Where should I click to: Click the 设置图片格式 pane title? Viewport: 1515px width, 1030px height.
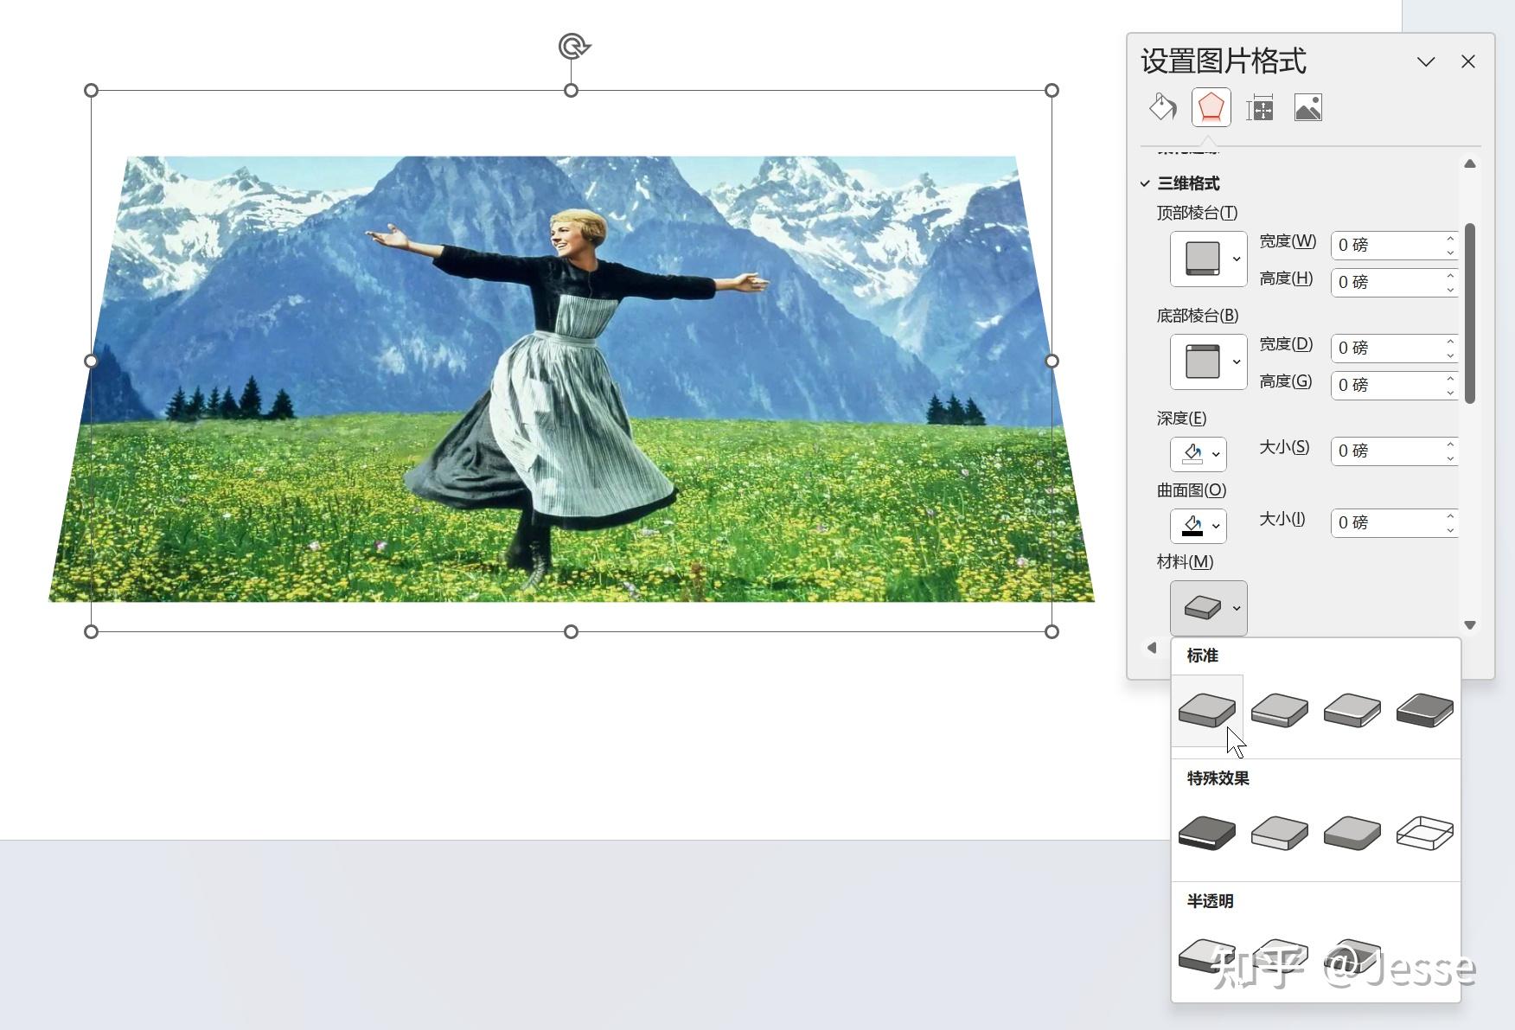pos(1223,61)
